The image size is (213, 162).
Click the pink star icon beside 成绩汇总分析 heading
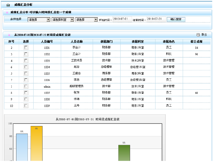tap(7, 12)
